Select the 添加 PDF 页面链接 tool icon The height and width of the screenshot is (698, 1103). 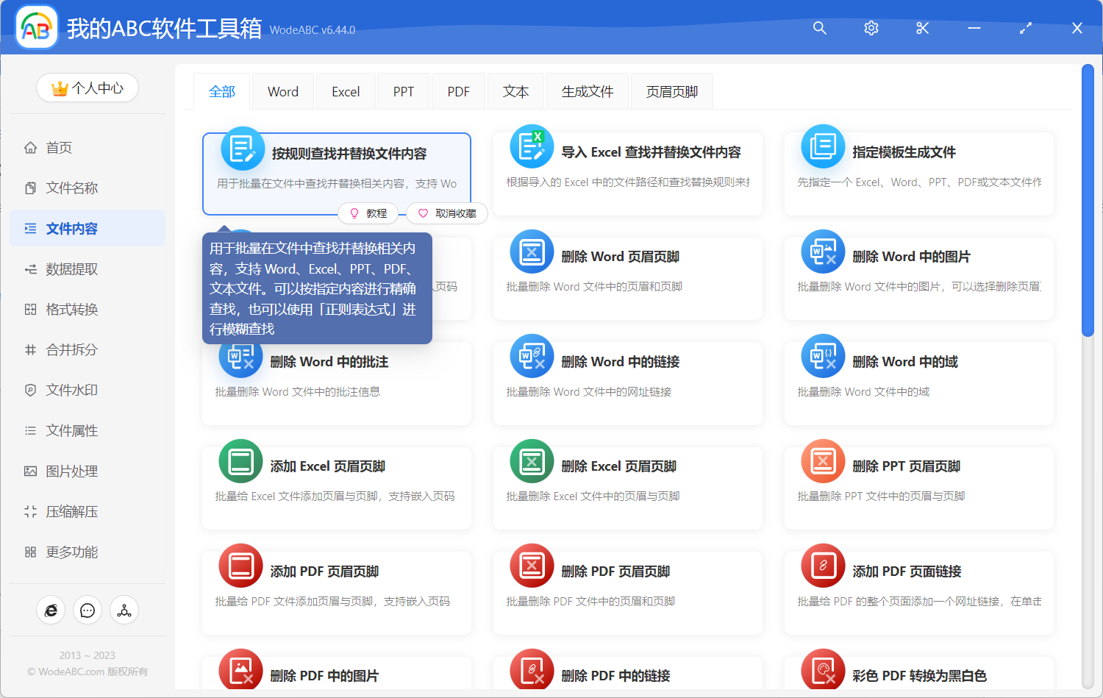coord(822,565)
